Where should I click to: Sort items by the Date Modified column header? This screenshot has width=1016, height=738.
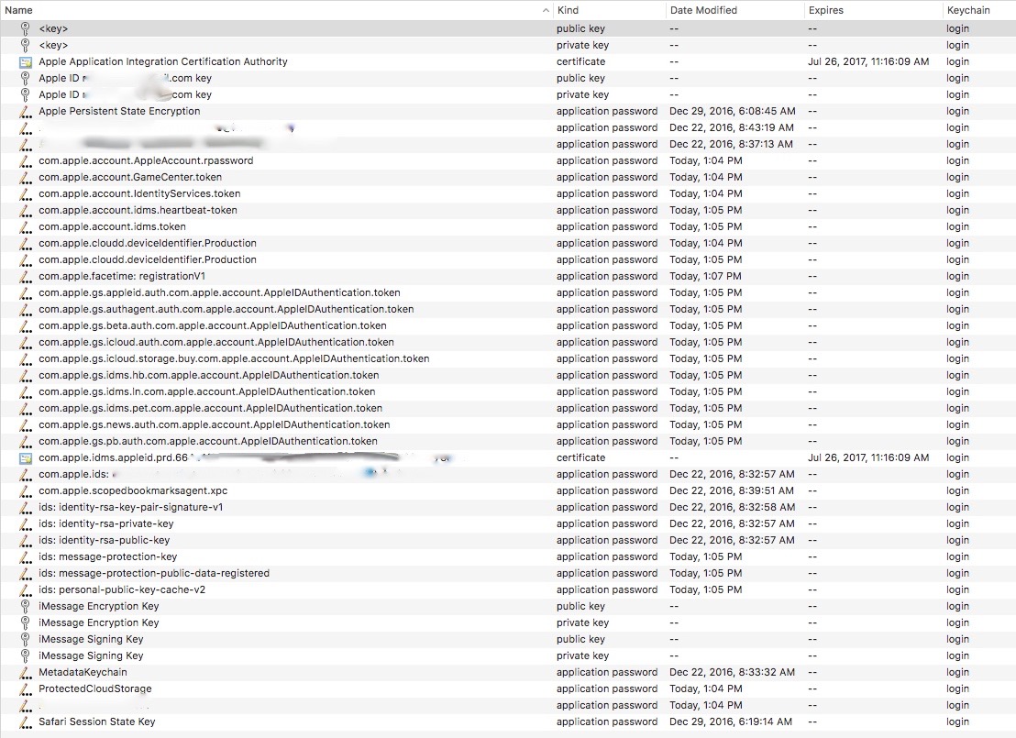pyautogui.click(x=734, y=10)
